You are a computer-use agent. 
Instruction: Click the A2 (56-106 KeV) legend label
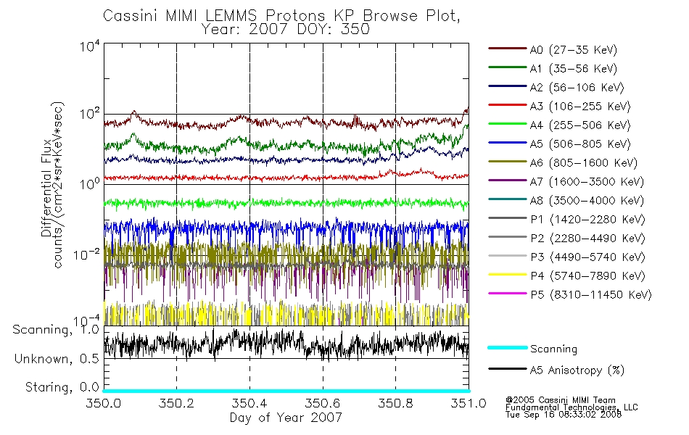tap(577, 88)
